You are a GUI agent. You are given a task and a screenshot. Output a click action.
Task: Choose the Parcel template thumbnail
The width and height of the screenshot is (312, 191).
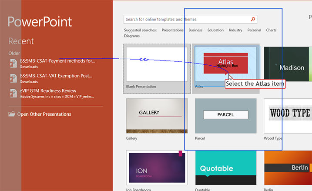pyautogui.click(x=226, y=116)
